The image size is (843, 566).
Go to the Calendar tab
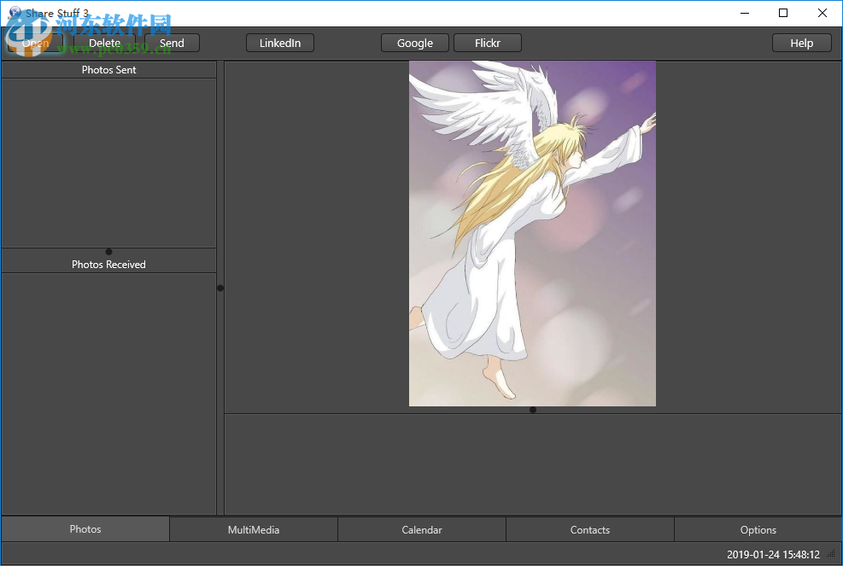pyautogui.click(x=422, y=530)
